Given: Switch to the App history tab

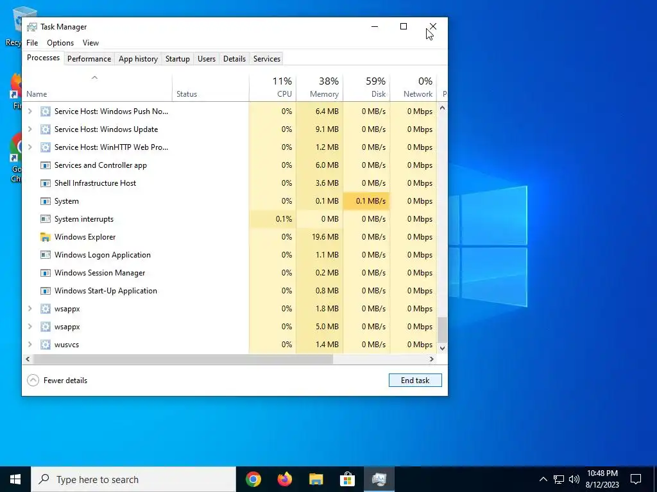Looking at the screenshot, I should click(x=139, y=59).
